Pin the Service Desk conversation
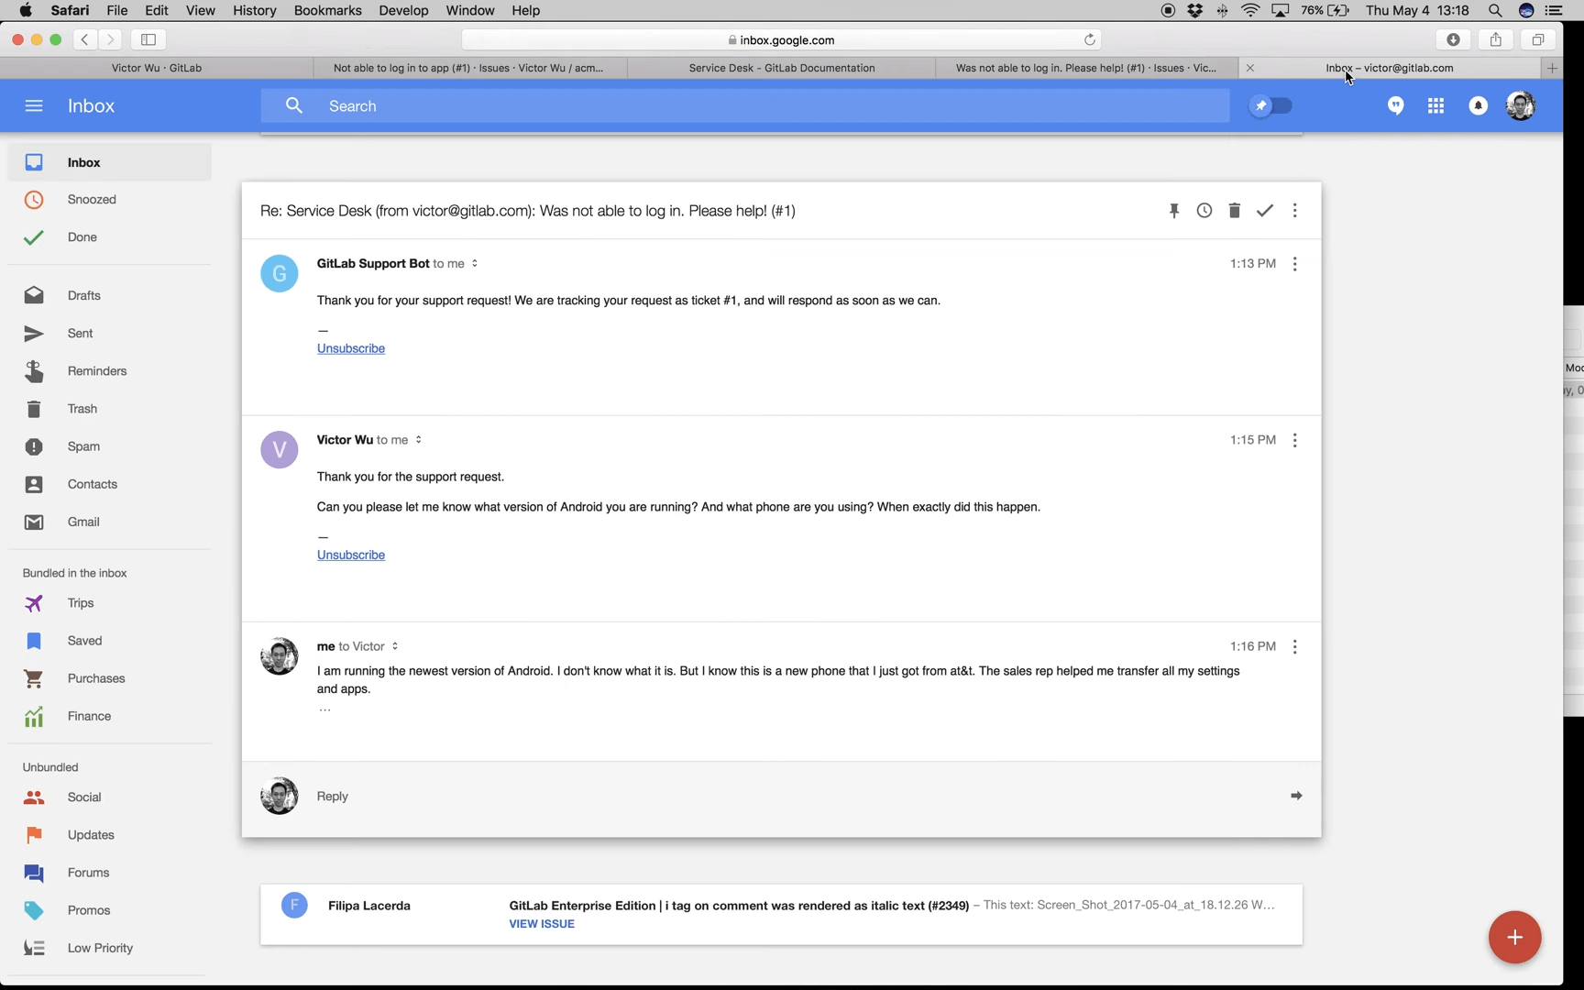 [1174, 211]
